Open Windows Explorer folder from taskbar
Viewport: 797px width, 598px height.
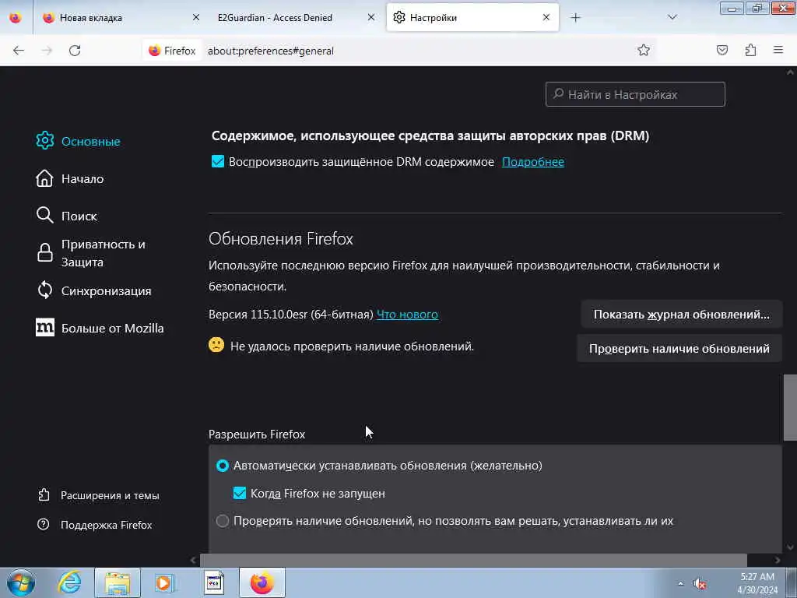[118, 582]
